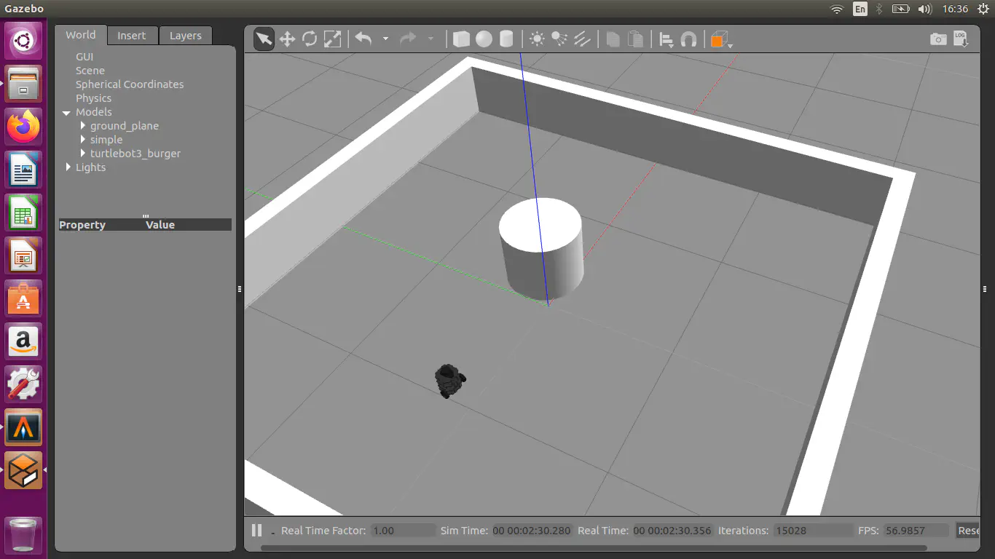
Task: Click the Value column header
Action: point(160,225)
